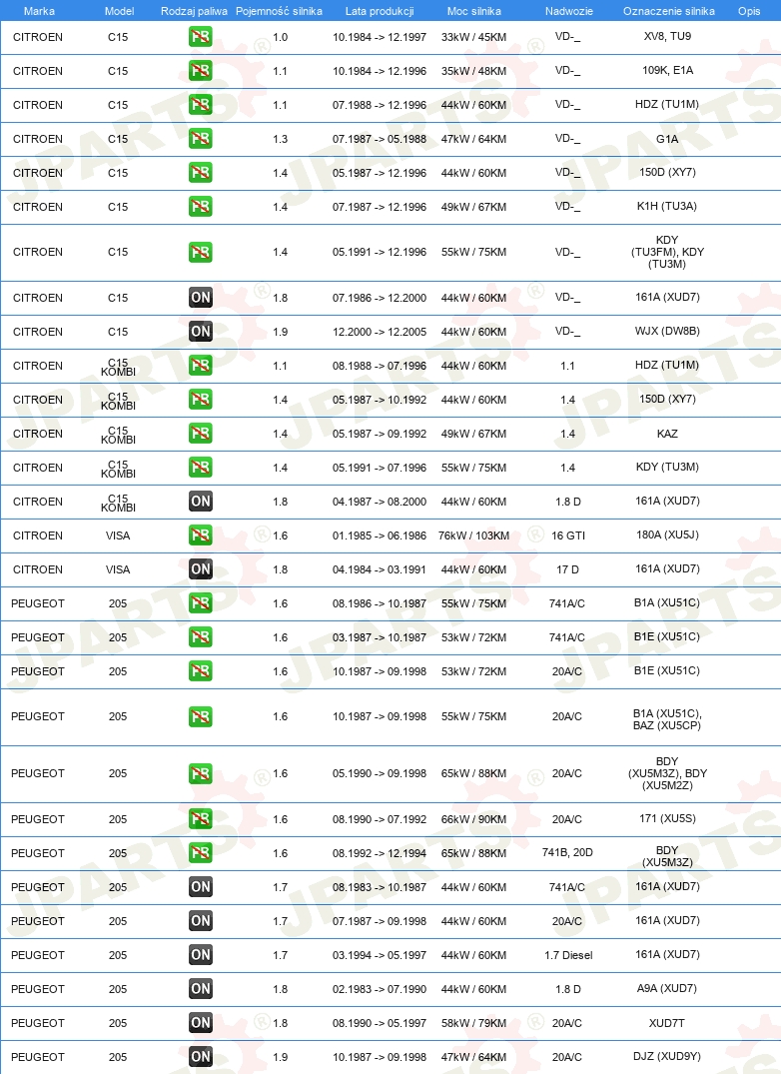The image size is (781, 1074).
Task: Click the Opis column header
Action: (x=749, y=11)
